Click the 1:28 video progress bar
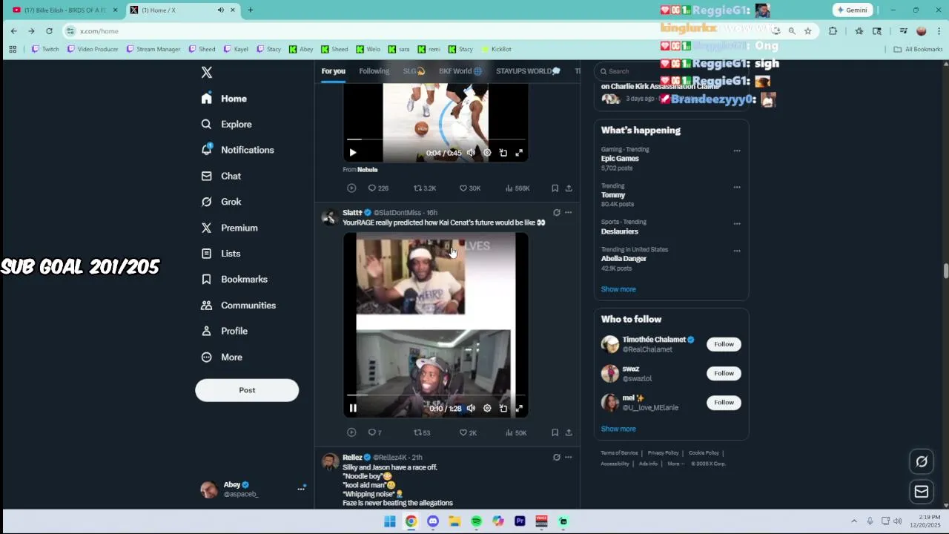 (x=436, y=395)
